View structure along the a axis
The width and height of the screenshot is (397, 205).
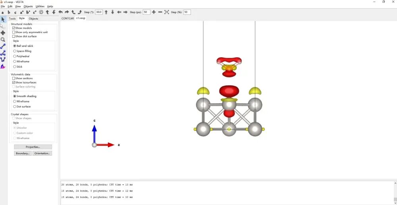[x=3, y=12]
